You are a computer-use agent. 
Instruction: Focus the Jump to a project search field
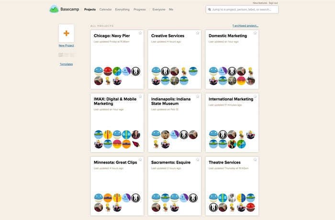click(242, 10)
